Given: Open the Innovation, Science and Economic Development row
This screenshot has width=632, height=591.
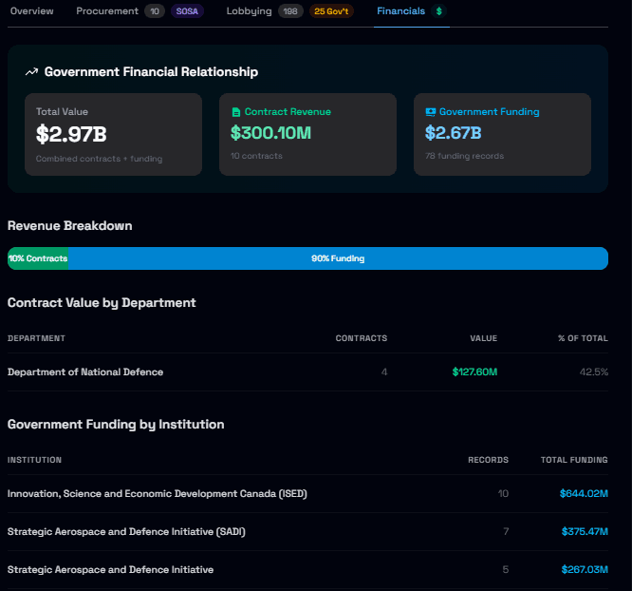Looking at the screenshot, I should click(157, 494).
